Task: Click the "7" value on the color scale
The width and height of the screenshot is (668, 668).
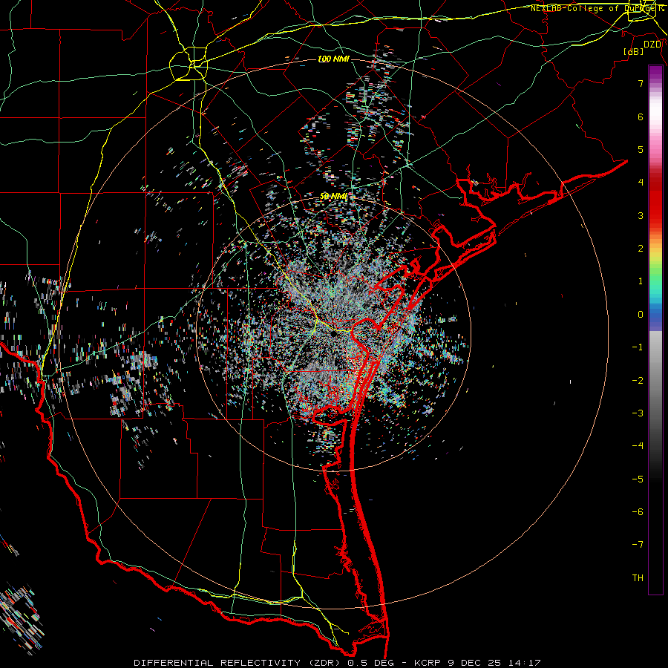Action: click(641, 83)
